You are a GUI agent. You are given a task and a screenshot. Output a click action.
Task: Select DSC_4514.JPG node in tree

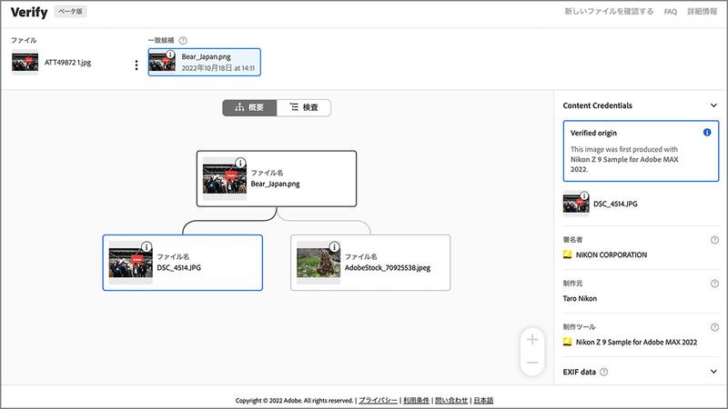click(183, 263)
